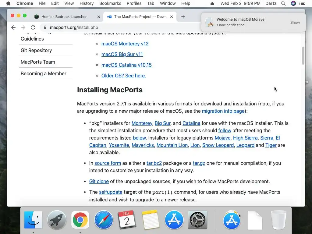
Task: Open Becoming a Member in sidebar
Action: (43, 73)
